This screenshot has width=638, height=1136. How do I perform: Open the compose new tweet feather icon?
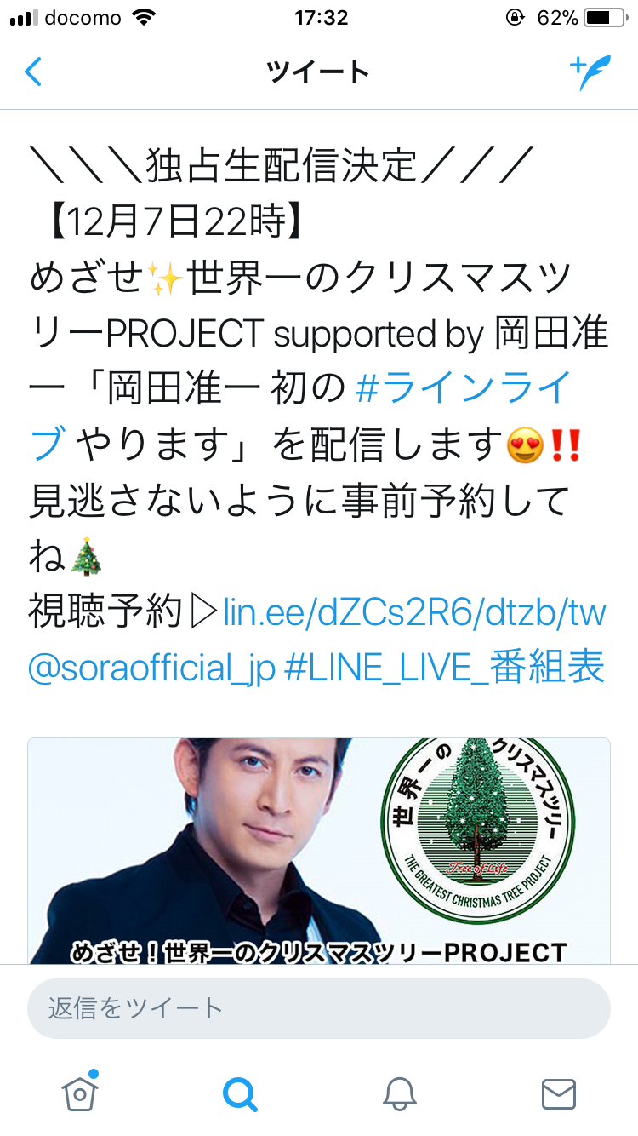click(x=590, y=72)
